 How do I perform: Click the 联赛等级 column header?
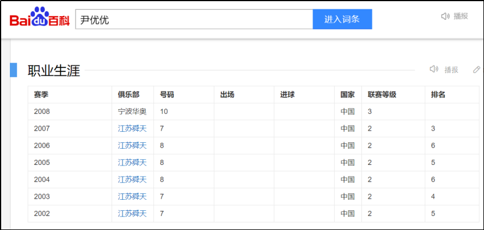382,95
